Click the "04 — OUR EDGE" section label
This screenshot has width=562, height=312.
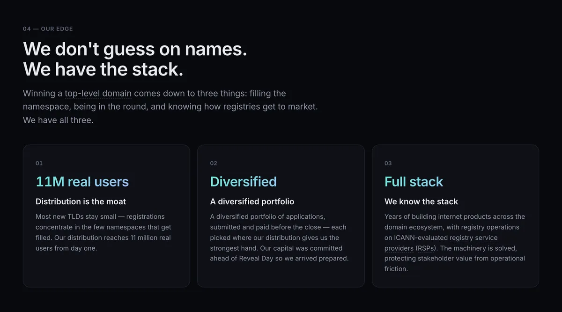48,29
